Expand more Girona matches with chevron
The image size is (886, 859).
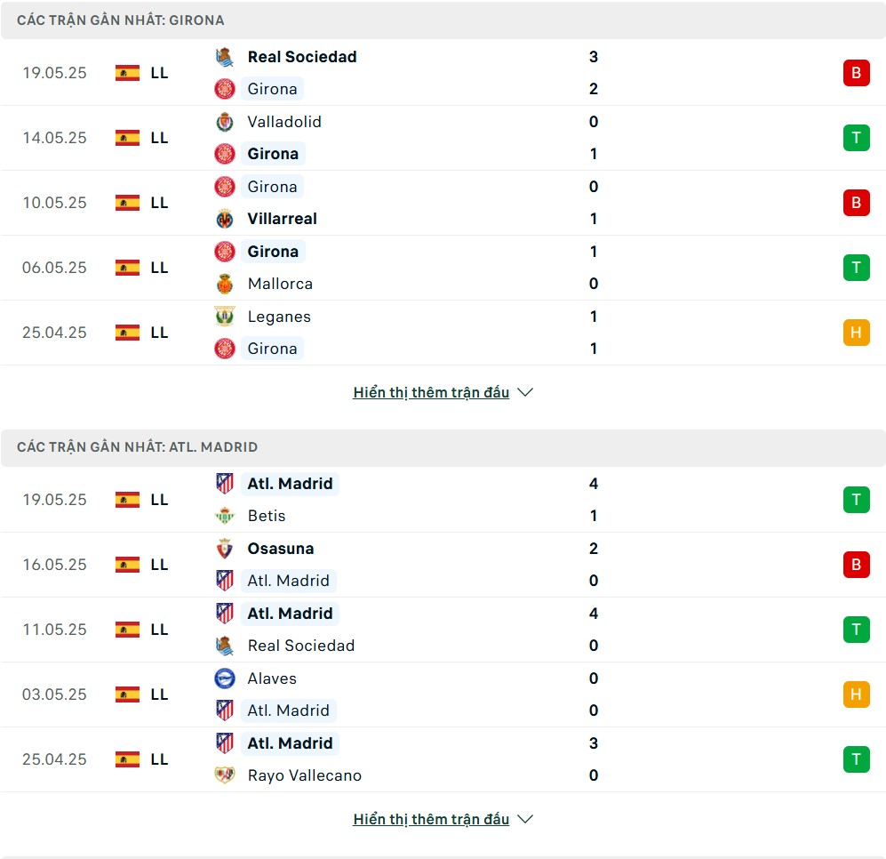tap(525, 392)
